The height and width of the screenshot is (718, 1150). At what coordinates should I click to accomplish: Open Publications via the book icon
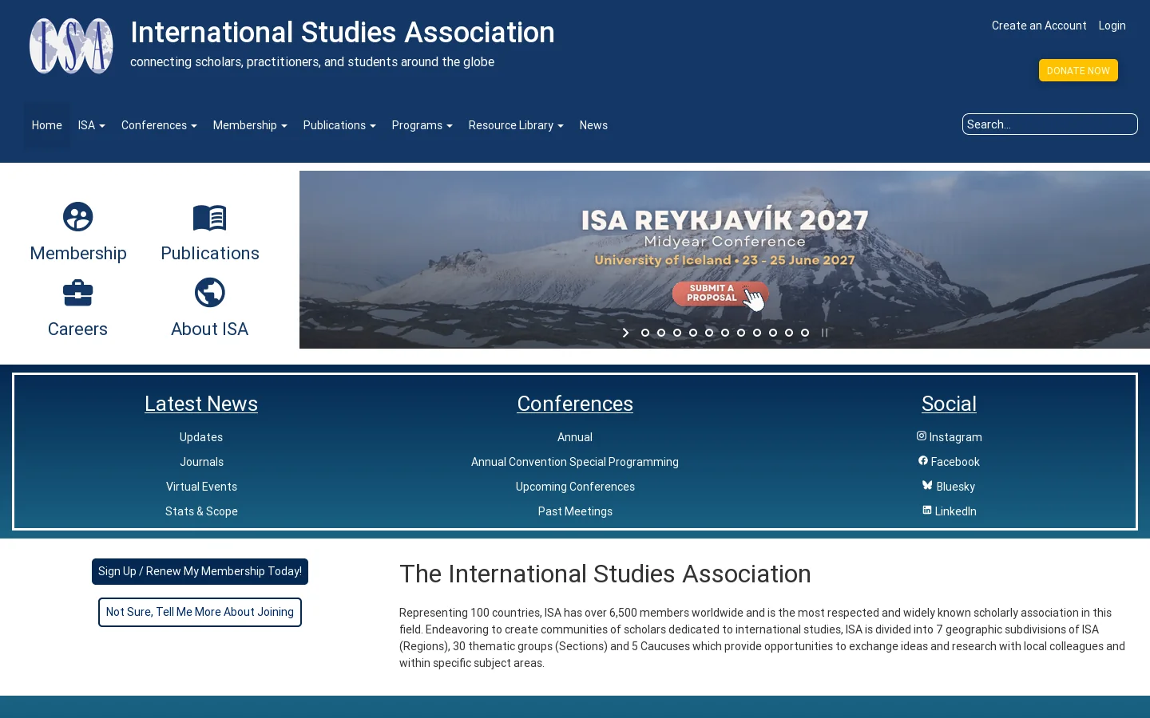point(210,217)
